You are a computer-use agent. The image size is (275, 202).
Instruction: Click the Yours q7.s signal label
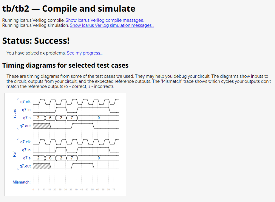tap(27, 118)
